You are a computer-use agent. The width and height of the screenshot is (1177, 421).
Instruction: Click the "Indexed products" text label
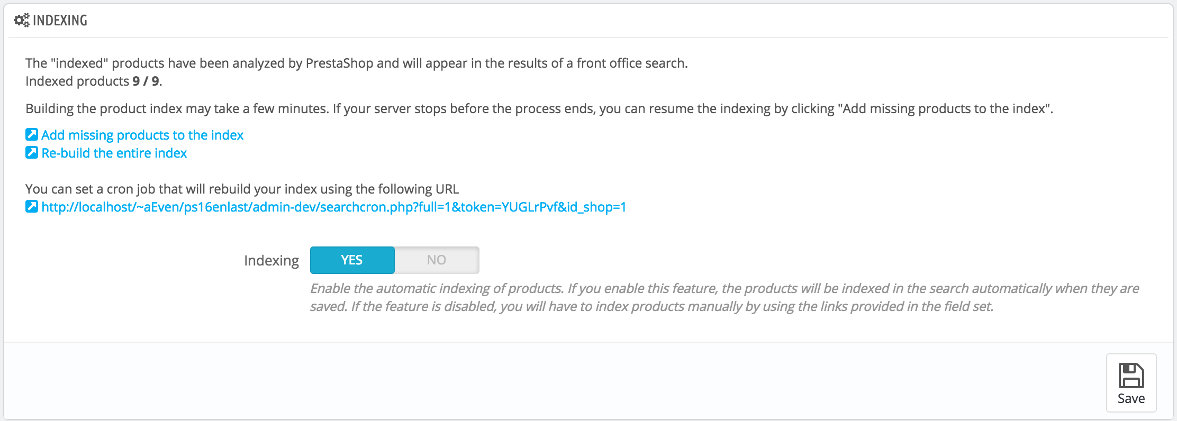[77, 81]
